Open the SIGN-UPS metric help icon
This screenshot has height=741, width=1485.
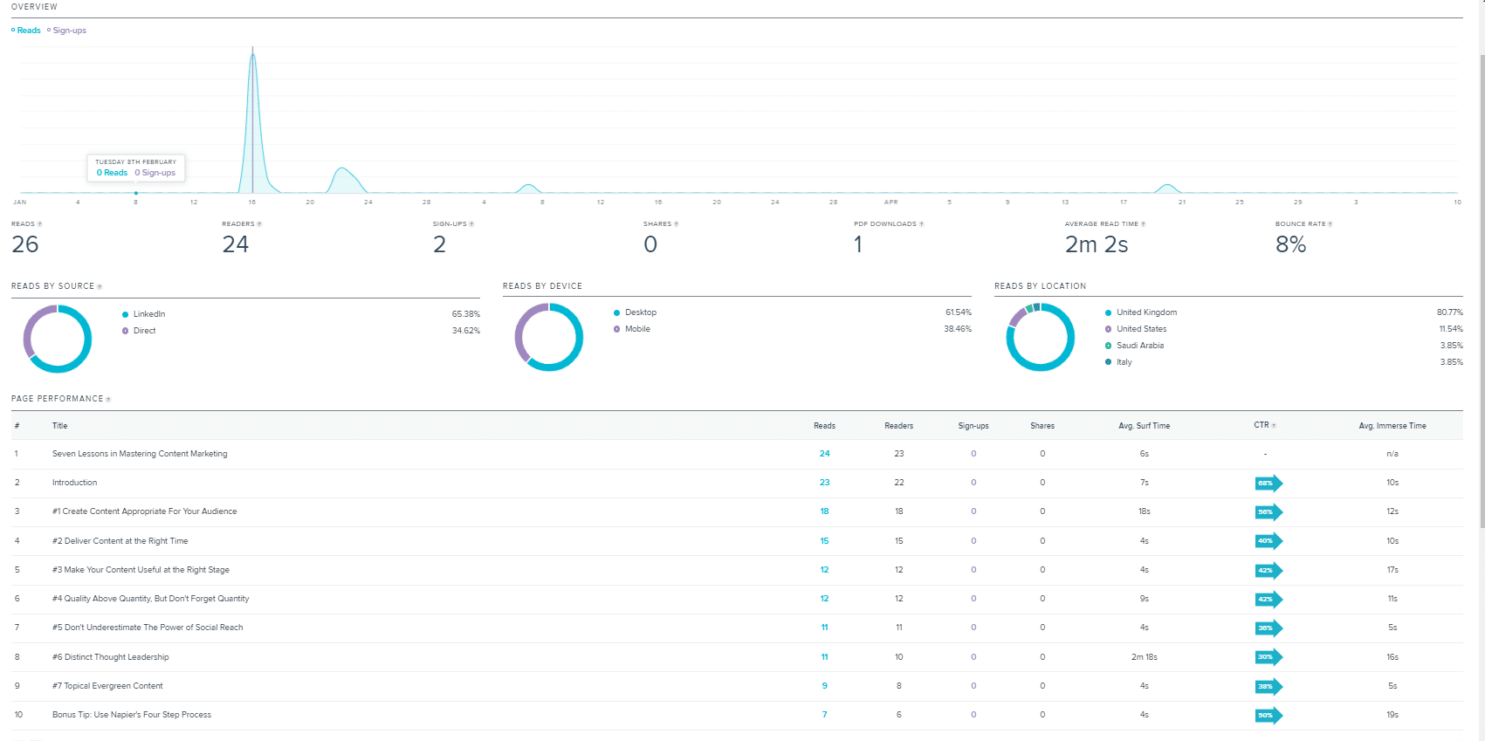coord(472,224)
